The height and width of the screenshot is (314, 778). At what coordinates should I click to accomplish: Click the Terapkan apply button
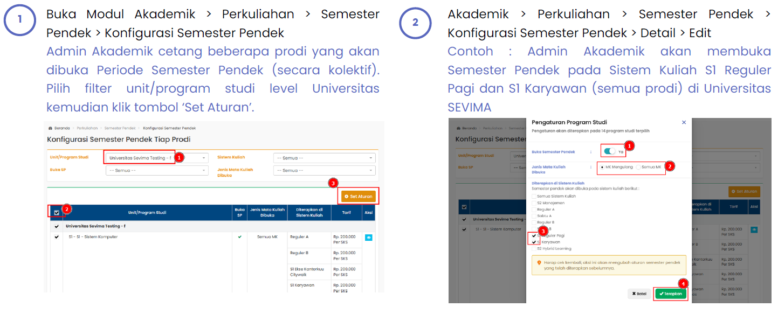(x=671, y=294)
